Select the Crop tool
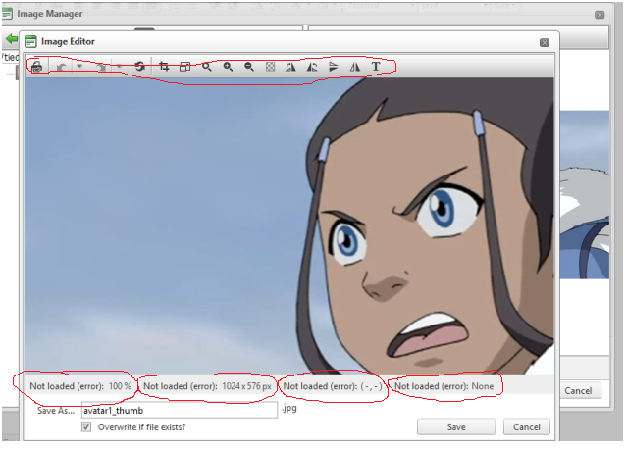The width and height of the screenshot is (627, 450). 164,67
